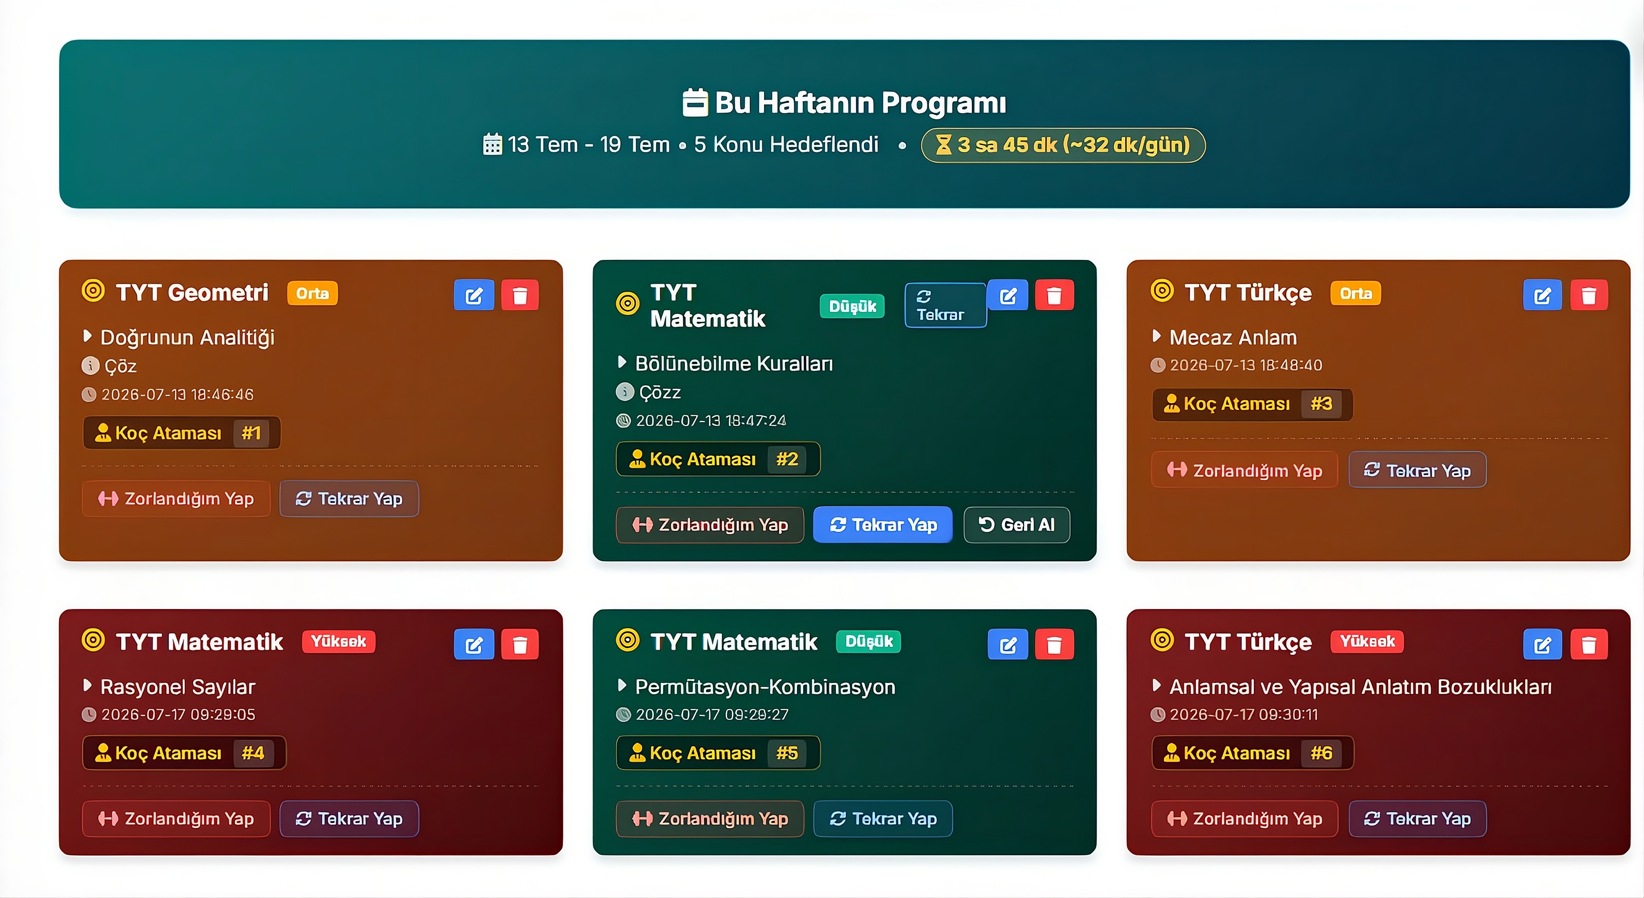
Task: Click the target icon on Permütasyon-Kombinasyon card
Action: coord(627,640)
